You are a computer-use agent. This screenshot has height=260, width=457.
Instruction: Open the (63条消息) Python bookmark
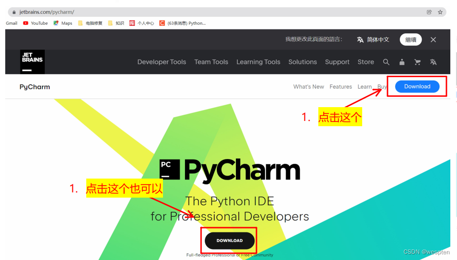(x=183, y=23)
